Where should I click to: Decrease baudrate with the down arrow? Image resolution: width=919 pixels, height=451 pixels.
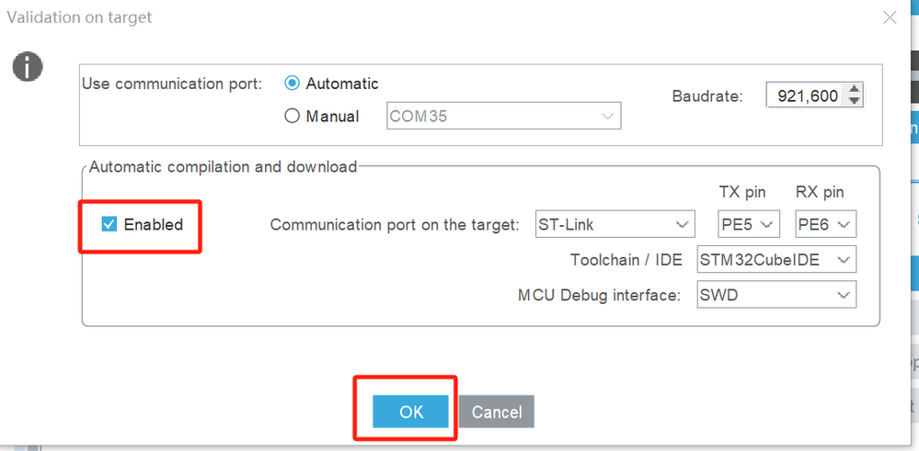(855, 101)
